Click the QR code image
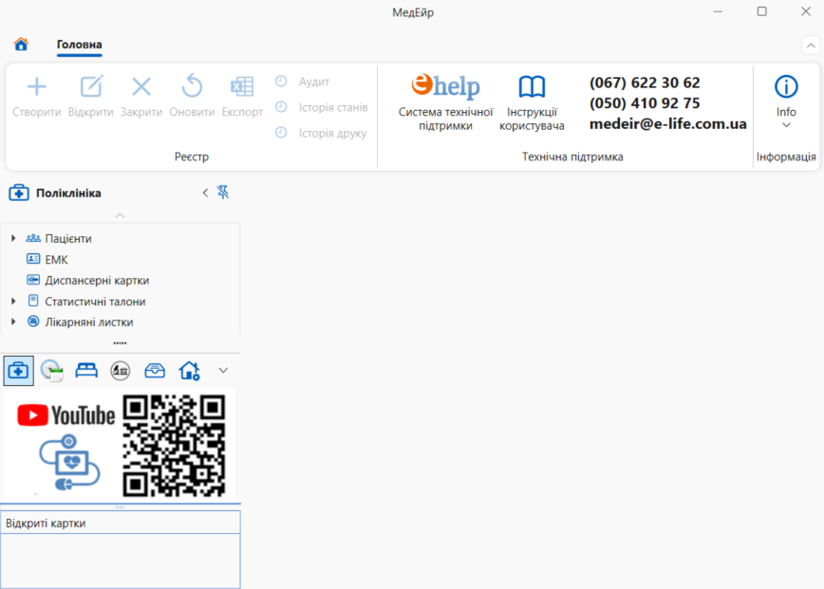 coord(174,446)
